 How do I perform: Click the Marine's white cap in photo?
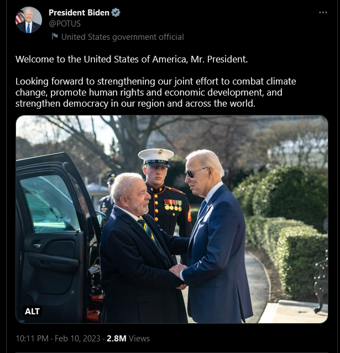(x=156, y=157)
